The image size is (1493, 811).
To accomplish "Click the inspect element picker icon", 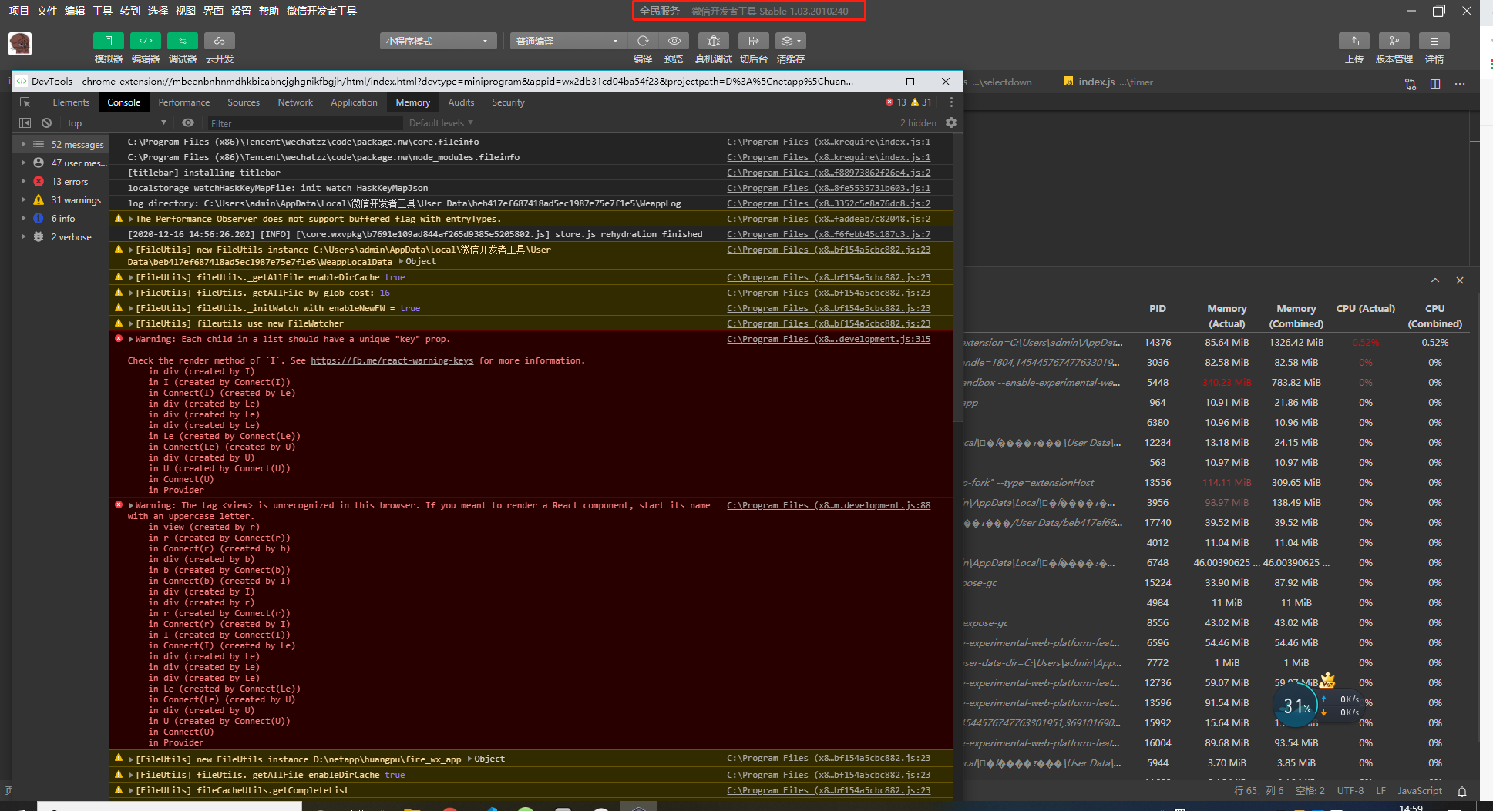I will click(25, 102).
